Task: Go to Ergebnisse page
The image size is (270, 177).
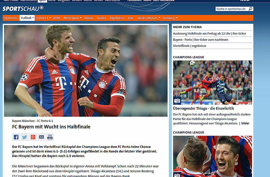Action: pos(117,18)
